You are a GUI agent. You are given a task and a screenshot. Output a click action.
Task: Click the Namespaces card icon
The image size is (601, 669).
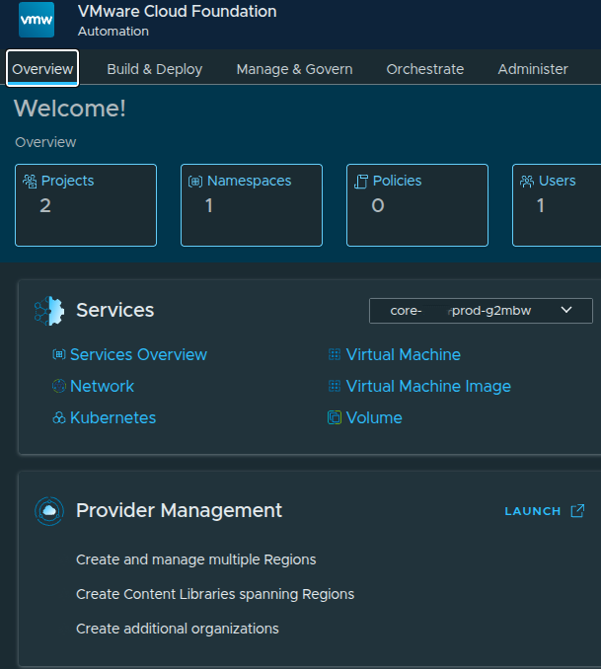[x=195, y=182]
